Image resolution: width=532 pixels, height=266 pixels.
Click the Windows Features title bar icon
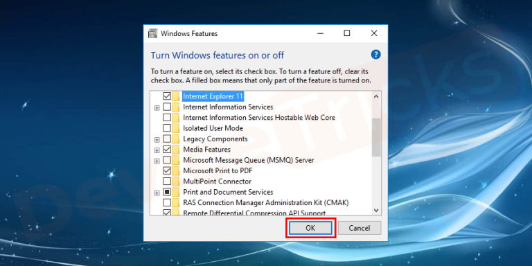(x=152, y=33)
